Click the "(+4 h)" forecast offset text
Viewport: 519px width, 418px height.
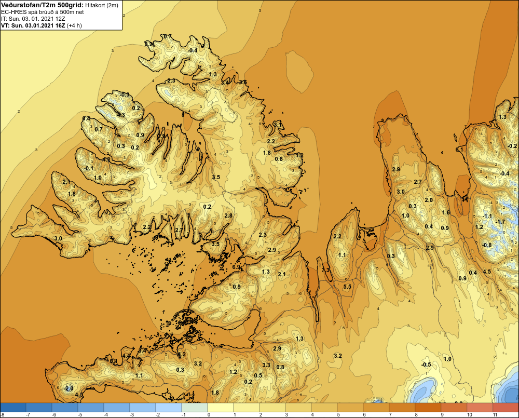pyautogui.click(x=74, y=25)
